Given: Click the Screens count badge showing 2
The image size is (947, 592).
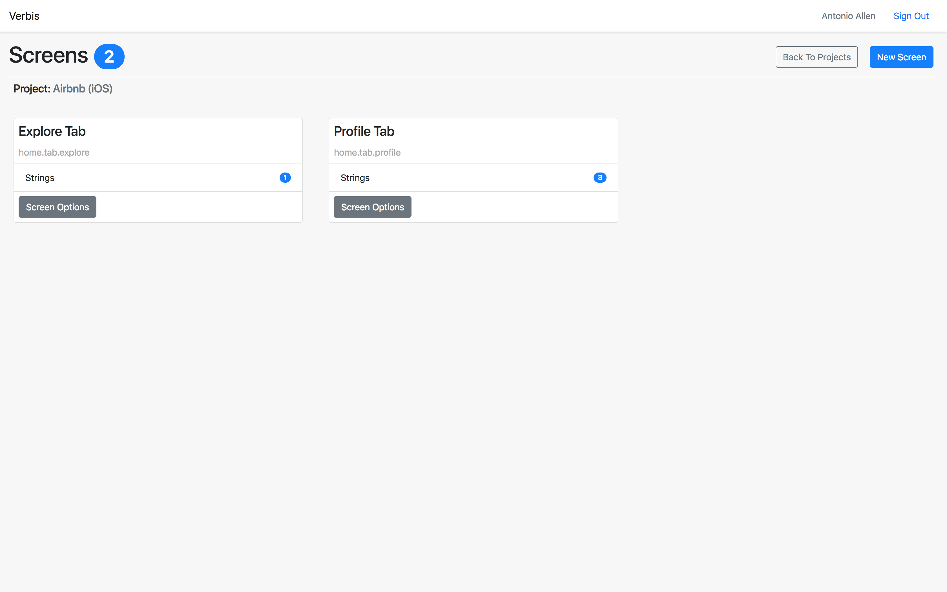Looking at the screenshot, I should click(109, 57).
